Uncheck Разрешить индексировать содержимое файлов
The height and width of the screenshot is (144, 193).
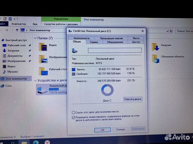tap(73, 118)
